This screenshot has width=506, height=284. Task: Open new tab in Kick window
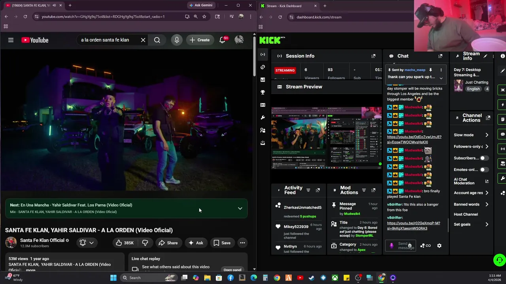[x=325, y=6]
